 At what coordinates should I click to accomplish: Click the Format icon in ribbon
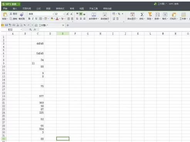point(165,15)
